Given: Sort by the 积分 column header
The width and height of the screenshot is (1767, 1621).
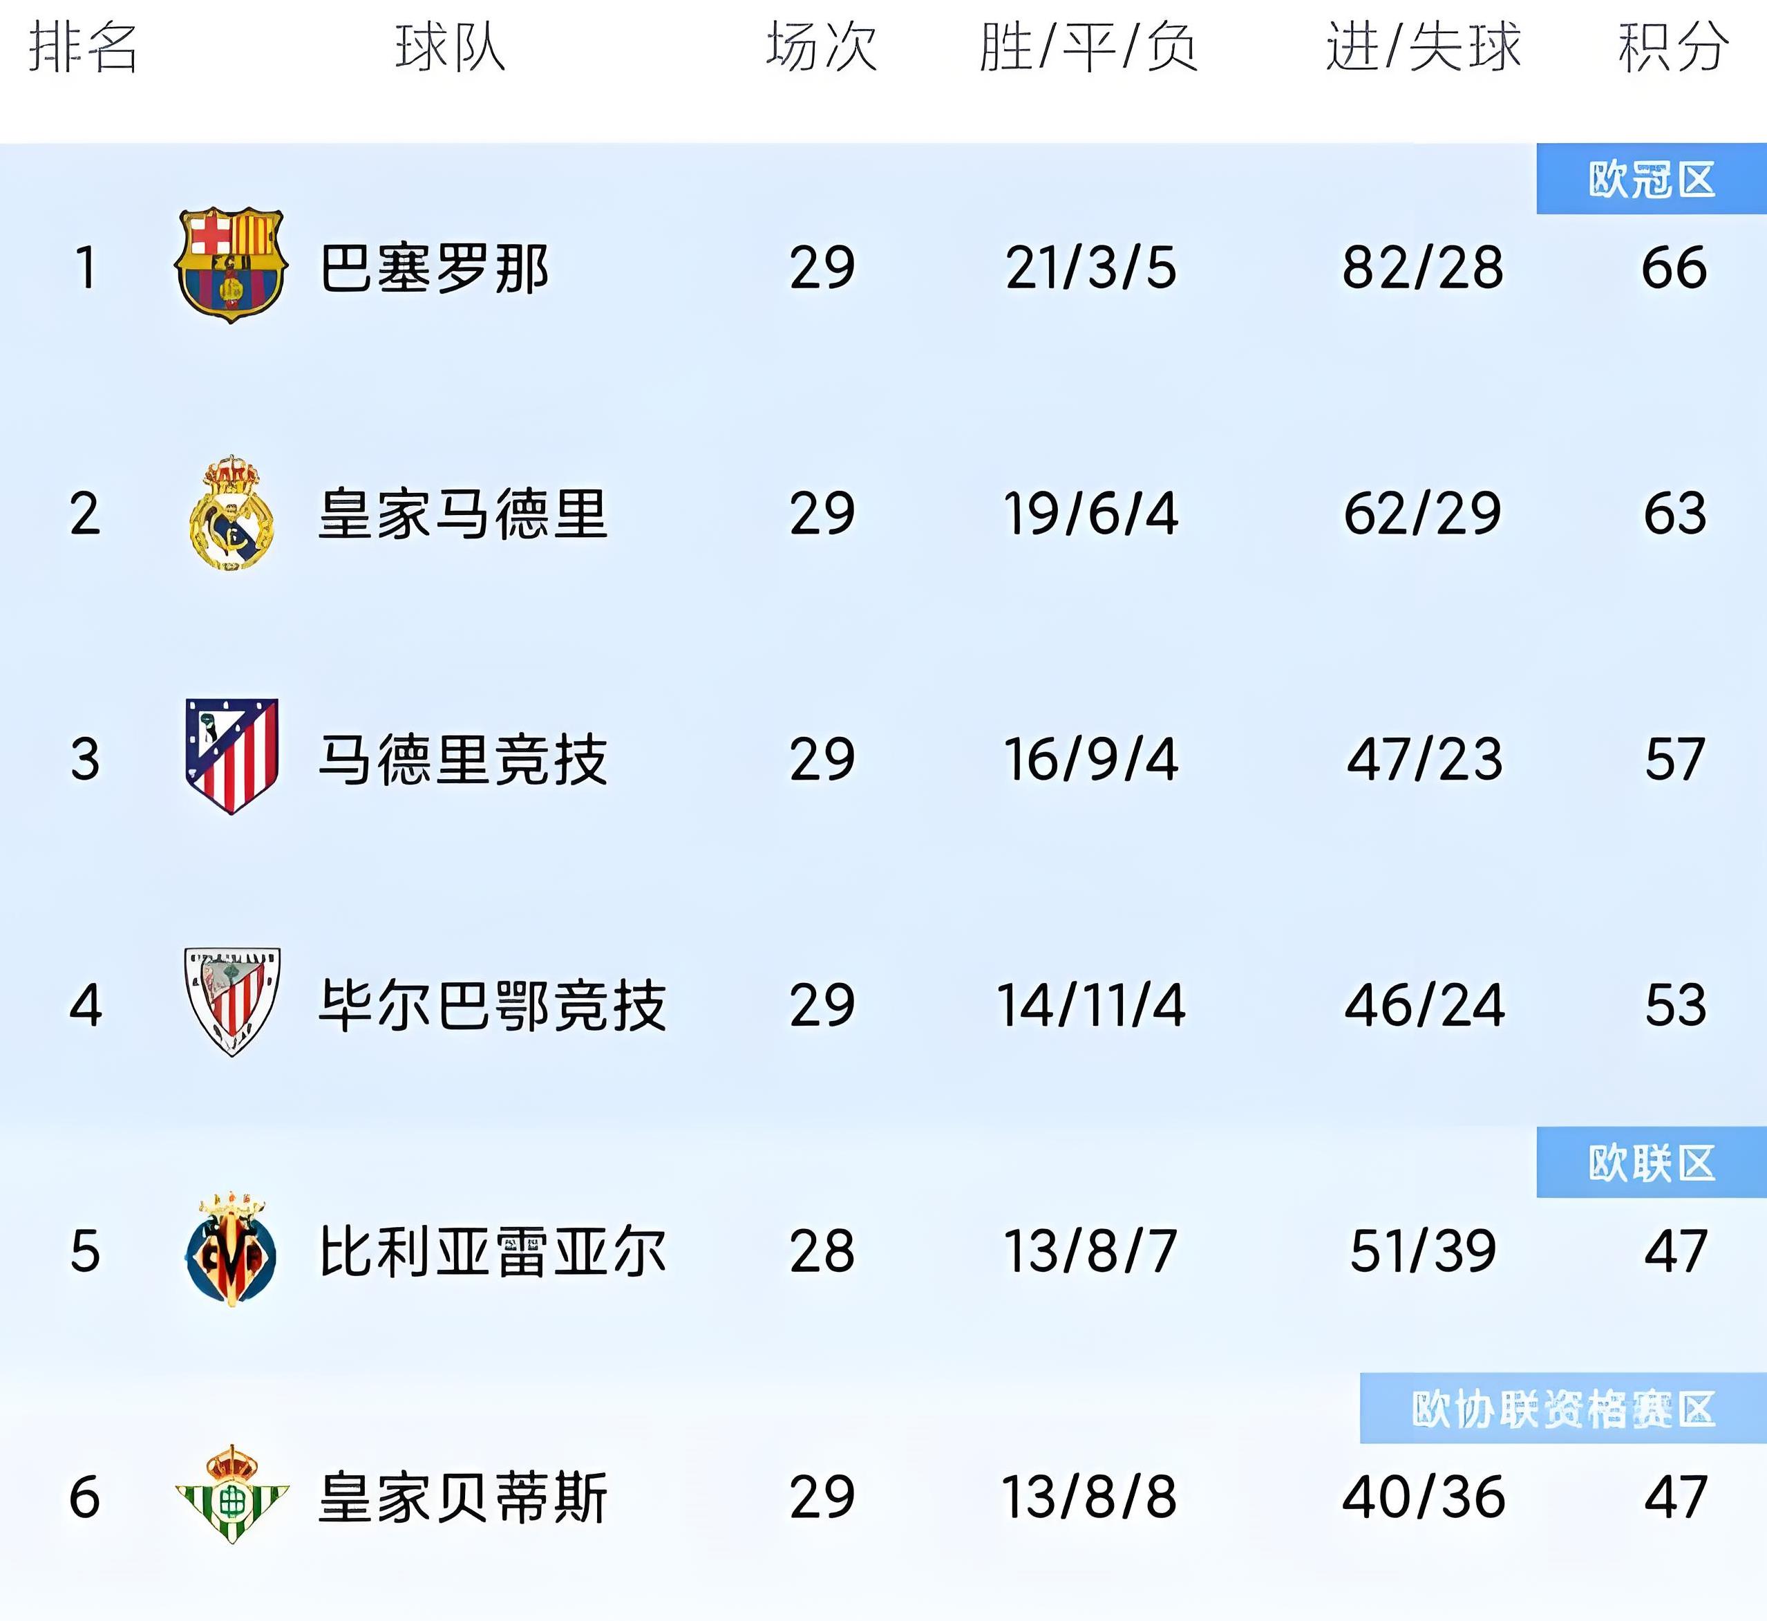Looking at the screenshot, I should (x=1673, y=48).
